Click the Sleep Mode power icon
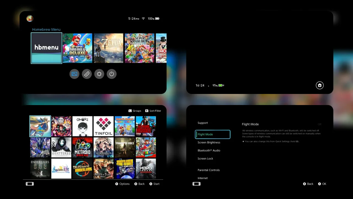The height and width of the screenshot is (199, 353). tap(111, 74)
